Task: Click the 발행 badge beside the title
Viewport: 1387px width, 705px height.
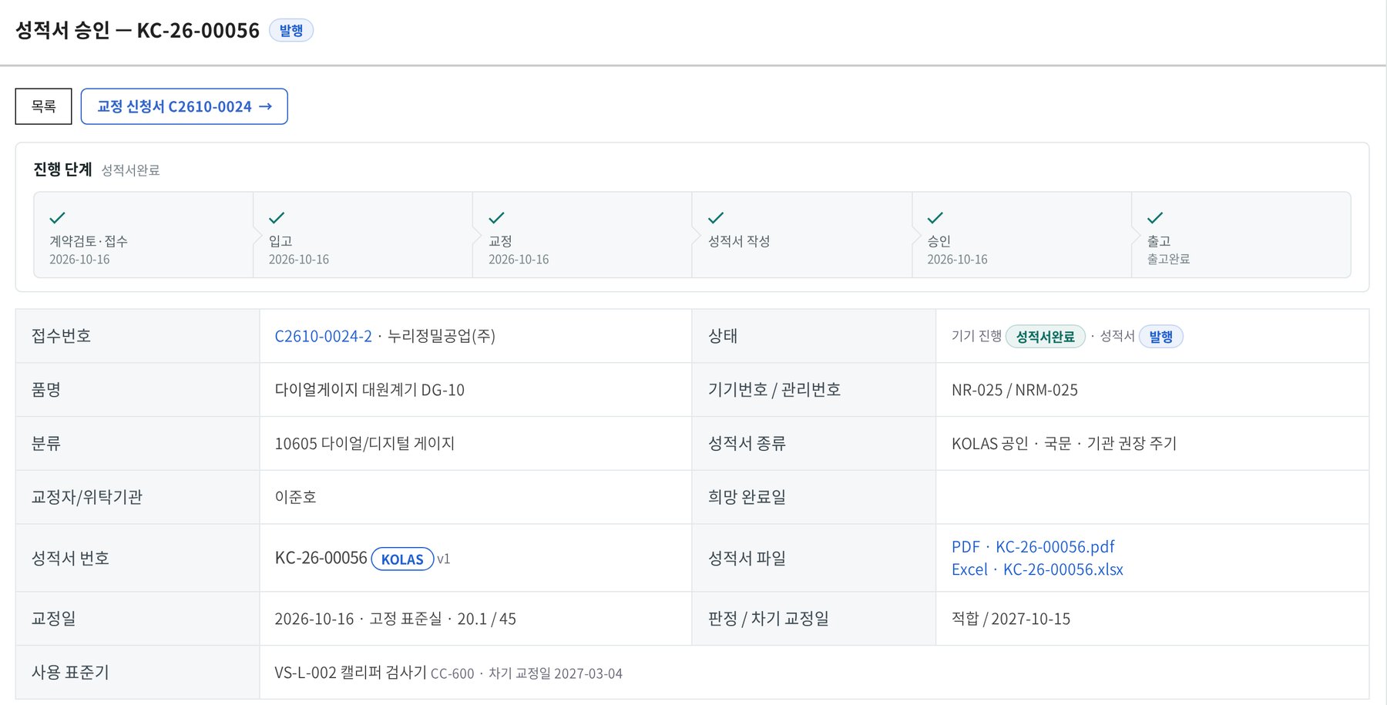Action: (x=291, y=30)
